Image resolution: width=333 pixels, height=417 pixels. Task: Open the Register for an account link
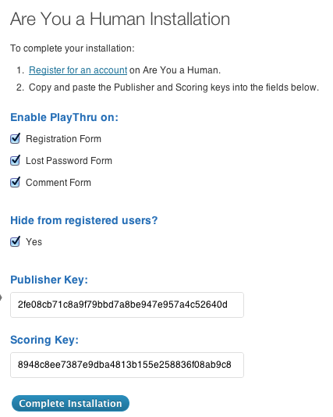pos(78,70)
